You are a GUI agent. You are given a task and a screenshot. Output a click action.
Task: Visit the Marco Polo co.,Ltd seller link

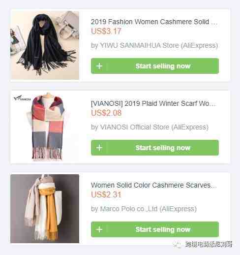(144, 209)
